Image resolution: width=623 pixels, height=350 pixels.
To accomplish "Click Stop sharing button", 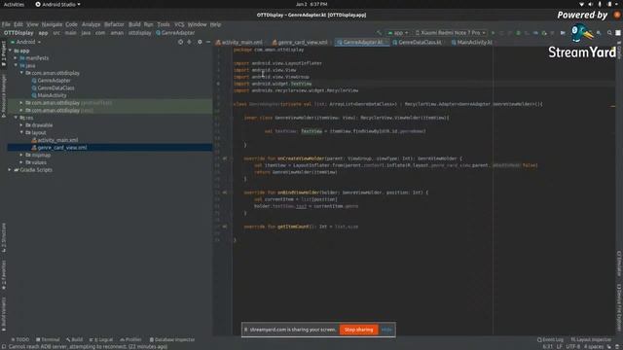I will 358,330.
